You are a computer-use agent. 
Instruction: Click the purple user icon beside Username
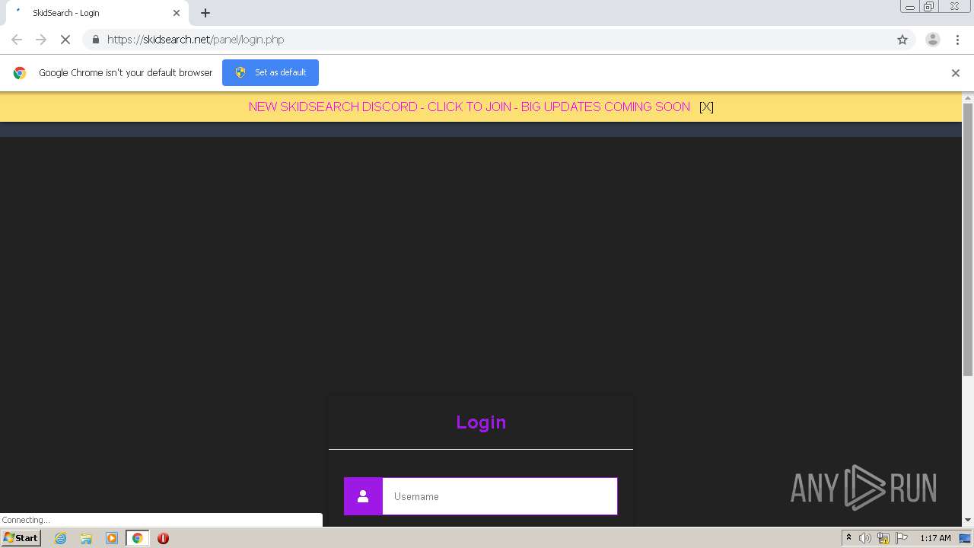[363, 496]
